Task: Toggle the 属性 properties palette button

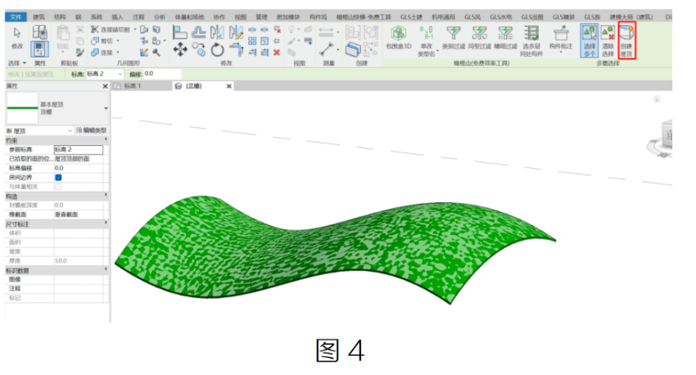Action: (39, 49)
